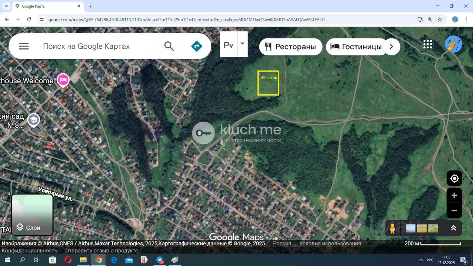473x266 pixels.
Task: Launch Opera from the taskbar
Action: click(68, 260)
